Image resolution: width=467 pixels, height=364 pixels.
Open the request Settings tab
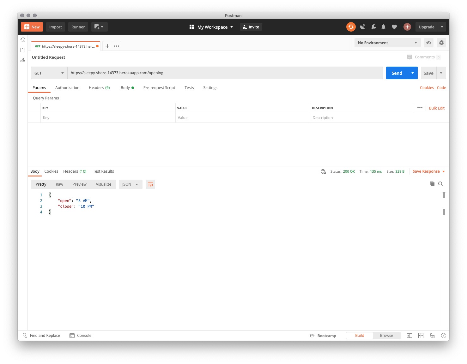click(210, 87)
